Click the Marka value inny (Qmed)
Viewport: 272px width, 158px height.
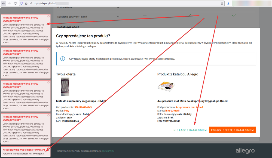point(172,111)
